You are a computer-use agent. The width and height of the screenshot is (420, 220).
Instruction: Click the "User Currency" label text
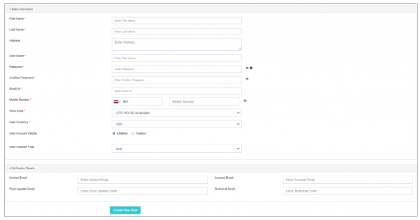pyautogui.click(x=19, y=122)
